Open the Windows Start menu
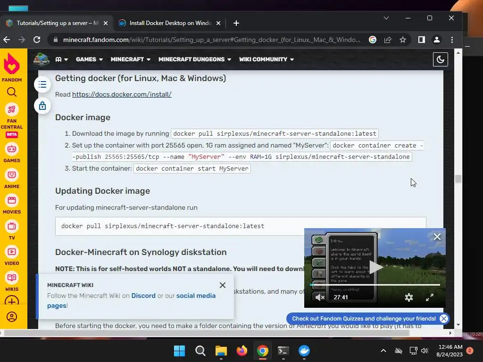This screenshot has height=362, width=483. point(179,351)
